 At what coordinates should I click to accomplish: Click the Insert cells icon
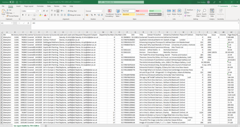click(169, 11)
